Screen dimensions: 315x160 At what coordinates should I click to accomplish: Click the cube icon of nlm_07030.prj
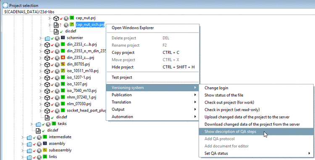pyautogui.click(x=47, y=104)
